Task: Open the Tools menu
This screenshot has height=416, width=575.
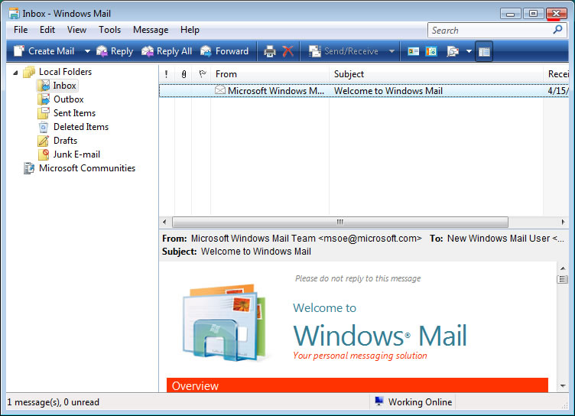Action: coord(109,30)
